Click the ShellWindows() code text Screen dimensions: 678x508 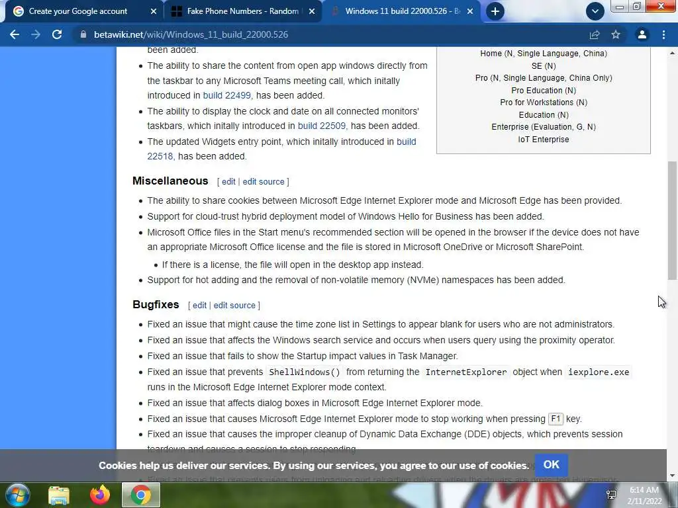(305, 372)
